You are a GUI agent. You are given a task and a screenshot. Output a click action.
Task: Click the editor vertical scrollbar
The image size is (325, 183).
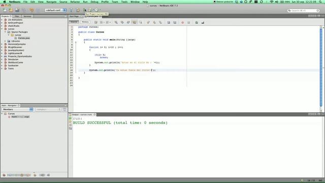[321, 67]
